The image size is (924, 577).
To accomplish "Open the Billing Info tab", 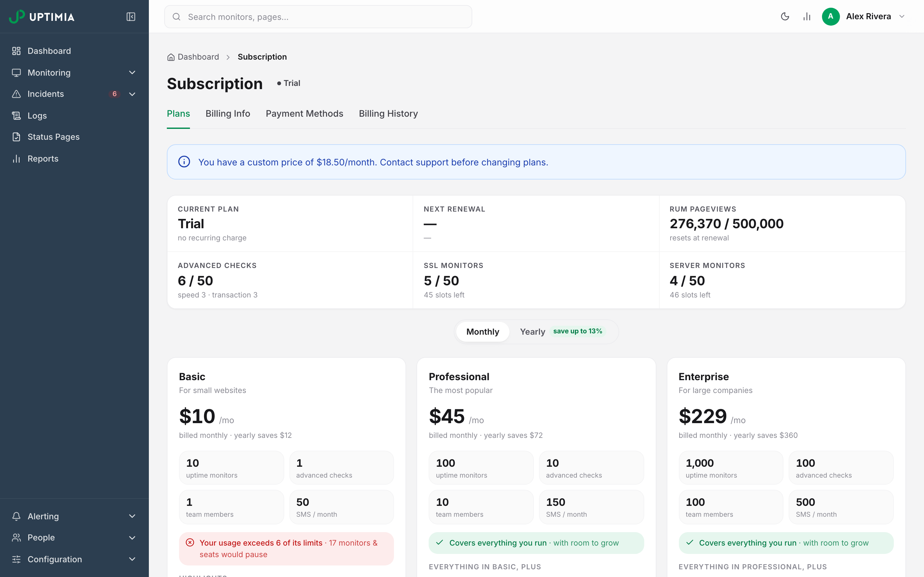I will pos(228,114).
